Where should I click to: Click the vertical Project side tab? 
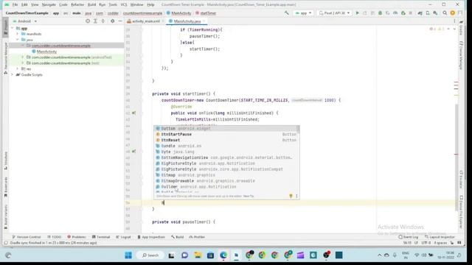[5, 27]
